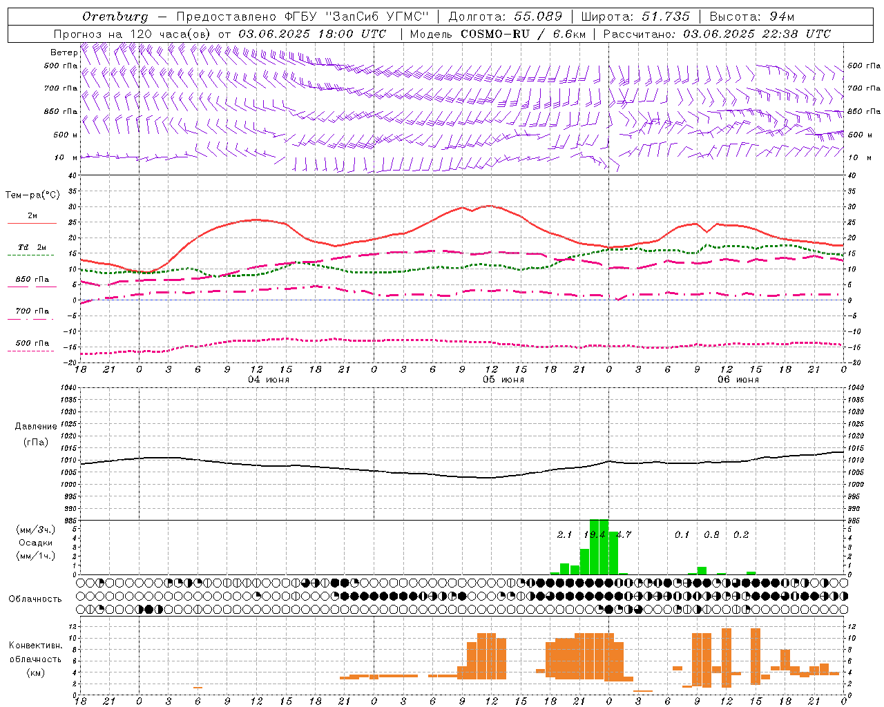Click the Тем-ра(°C) axis label
The image size is (884, 707).
[x=32, y=195]
